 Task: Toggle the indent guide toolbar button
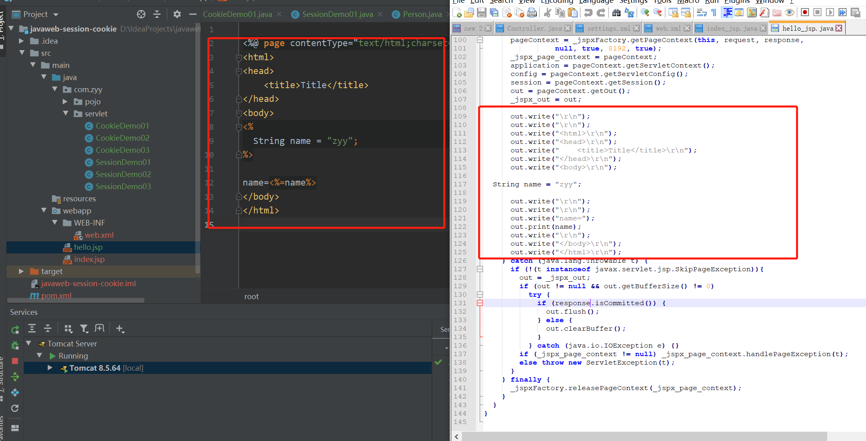click(x=727, y=13)
